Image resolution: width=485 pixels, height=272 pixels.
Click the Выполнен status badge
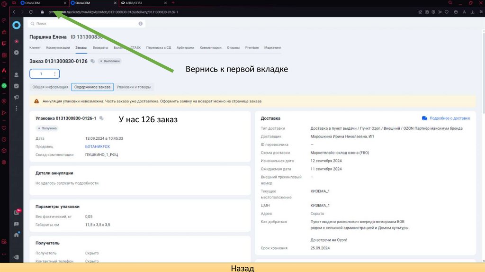(110, 61)
